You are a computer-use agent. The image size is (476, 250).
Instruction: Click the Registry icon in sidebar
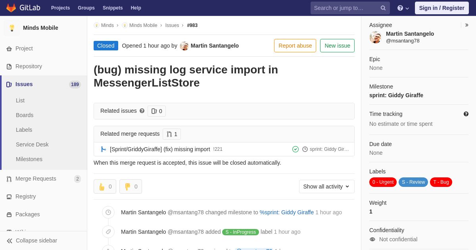click(x=9, y=196)
